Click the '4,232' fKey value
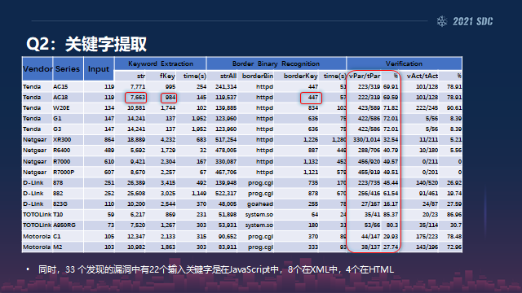 click(168, 139)
